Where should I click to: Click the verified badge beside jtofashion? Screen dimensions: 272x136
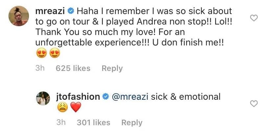pyautogui.click(x=106, y=97)
